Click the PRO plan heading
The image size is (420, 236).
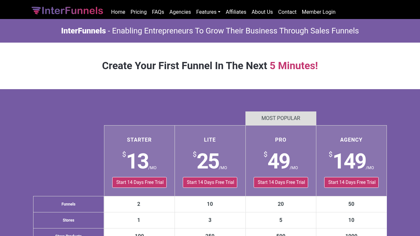click(x=281, y=140)
